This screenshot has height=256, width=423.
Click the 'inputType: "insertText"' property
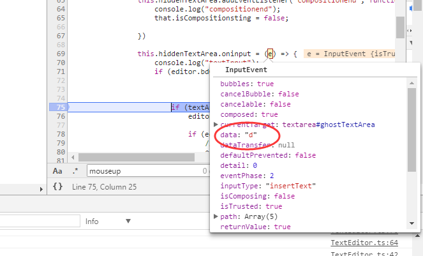click(x=268, y=186)
